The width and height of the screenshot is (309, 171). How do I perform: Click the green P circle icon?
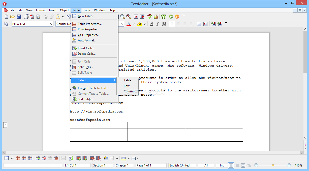point(171,17)
